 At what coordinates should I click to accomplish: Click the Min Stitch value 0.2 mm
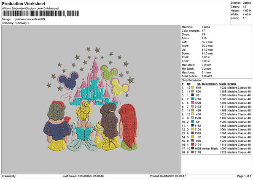point(206,69)
